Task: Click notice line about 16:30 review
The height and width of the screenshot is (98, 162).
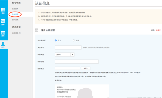Action: tap(58, 20)
